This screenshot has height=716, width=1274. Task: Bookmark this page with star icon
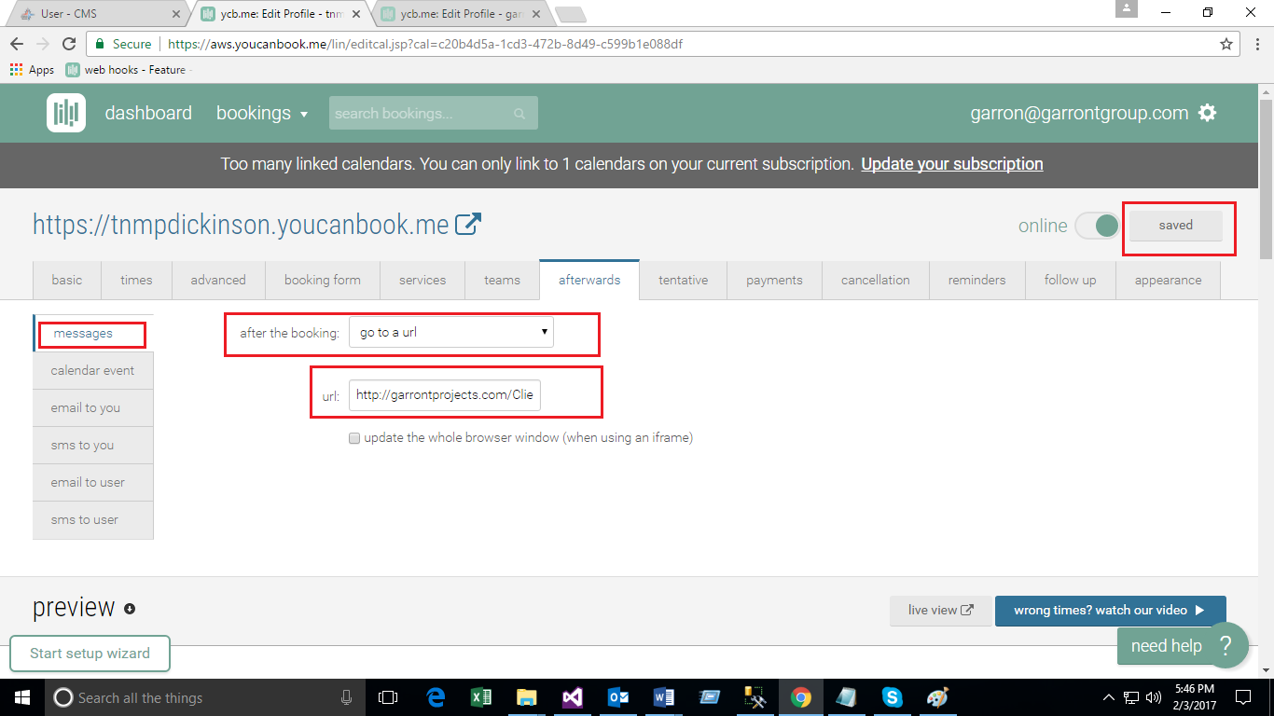tap(1226, 44)
